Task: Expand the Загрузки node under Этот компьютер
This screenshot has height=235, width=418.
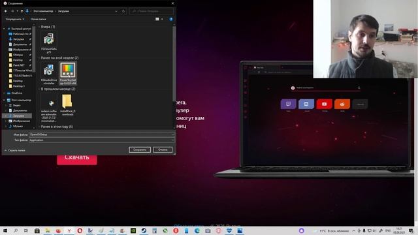Action: tap(6, 116)
